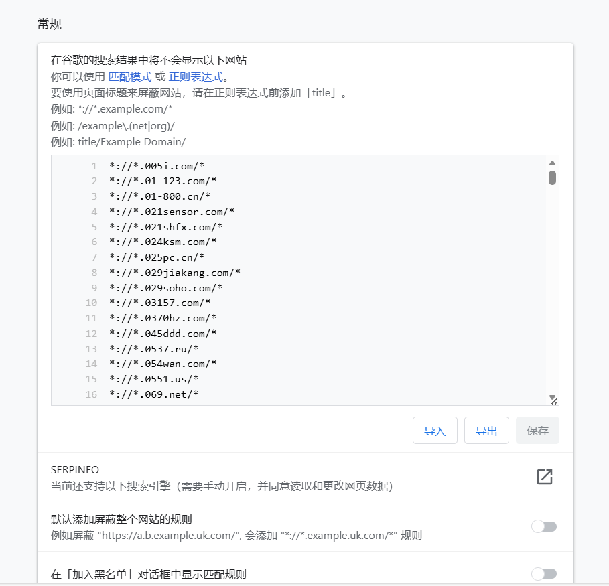
Task: Click the blocklist editor scrollbar thumb
Action: tap(552, 177)
